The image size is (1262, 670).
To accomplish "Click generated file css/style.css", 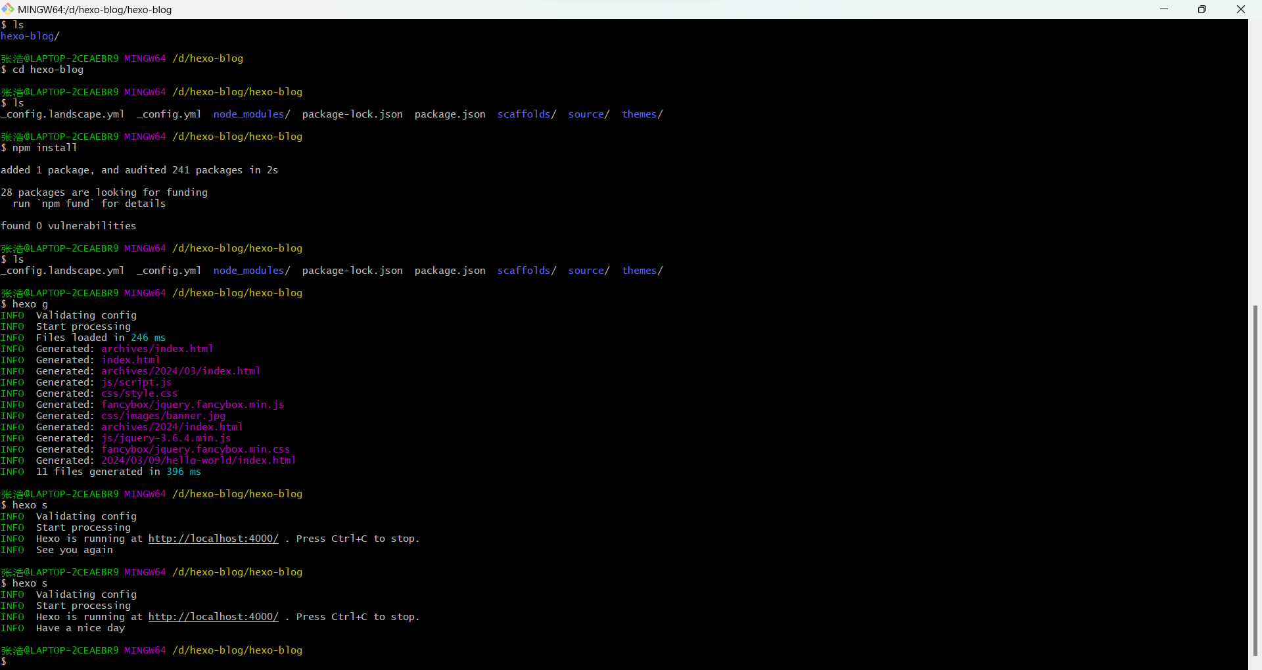I will pos(139,393).
